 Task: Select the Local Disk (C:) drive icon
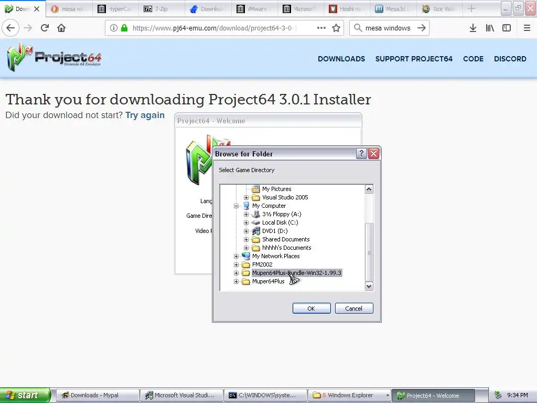click(256, 222)
